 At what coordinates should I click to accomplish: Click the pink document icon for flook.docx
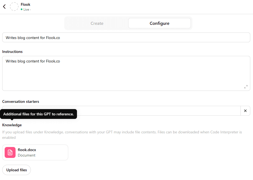10,152
